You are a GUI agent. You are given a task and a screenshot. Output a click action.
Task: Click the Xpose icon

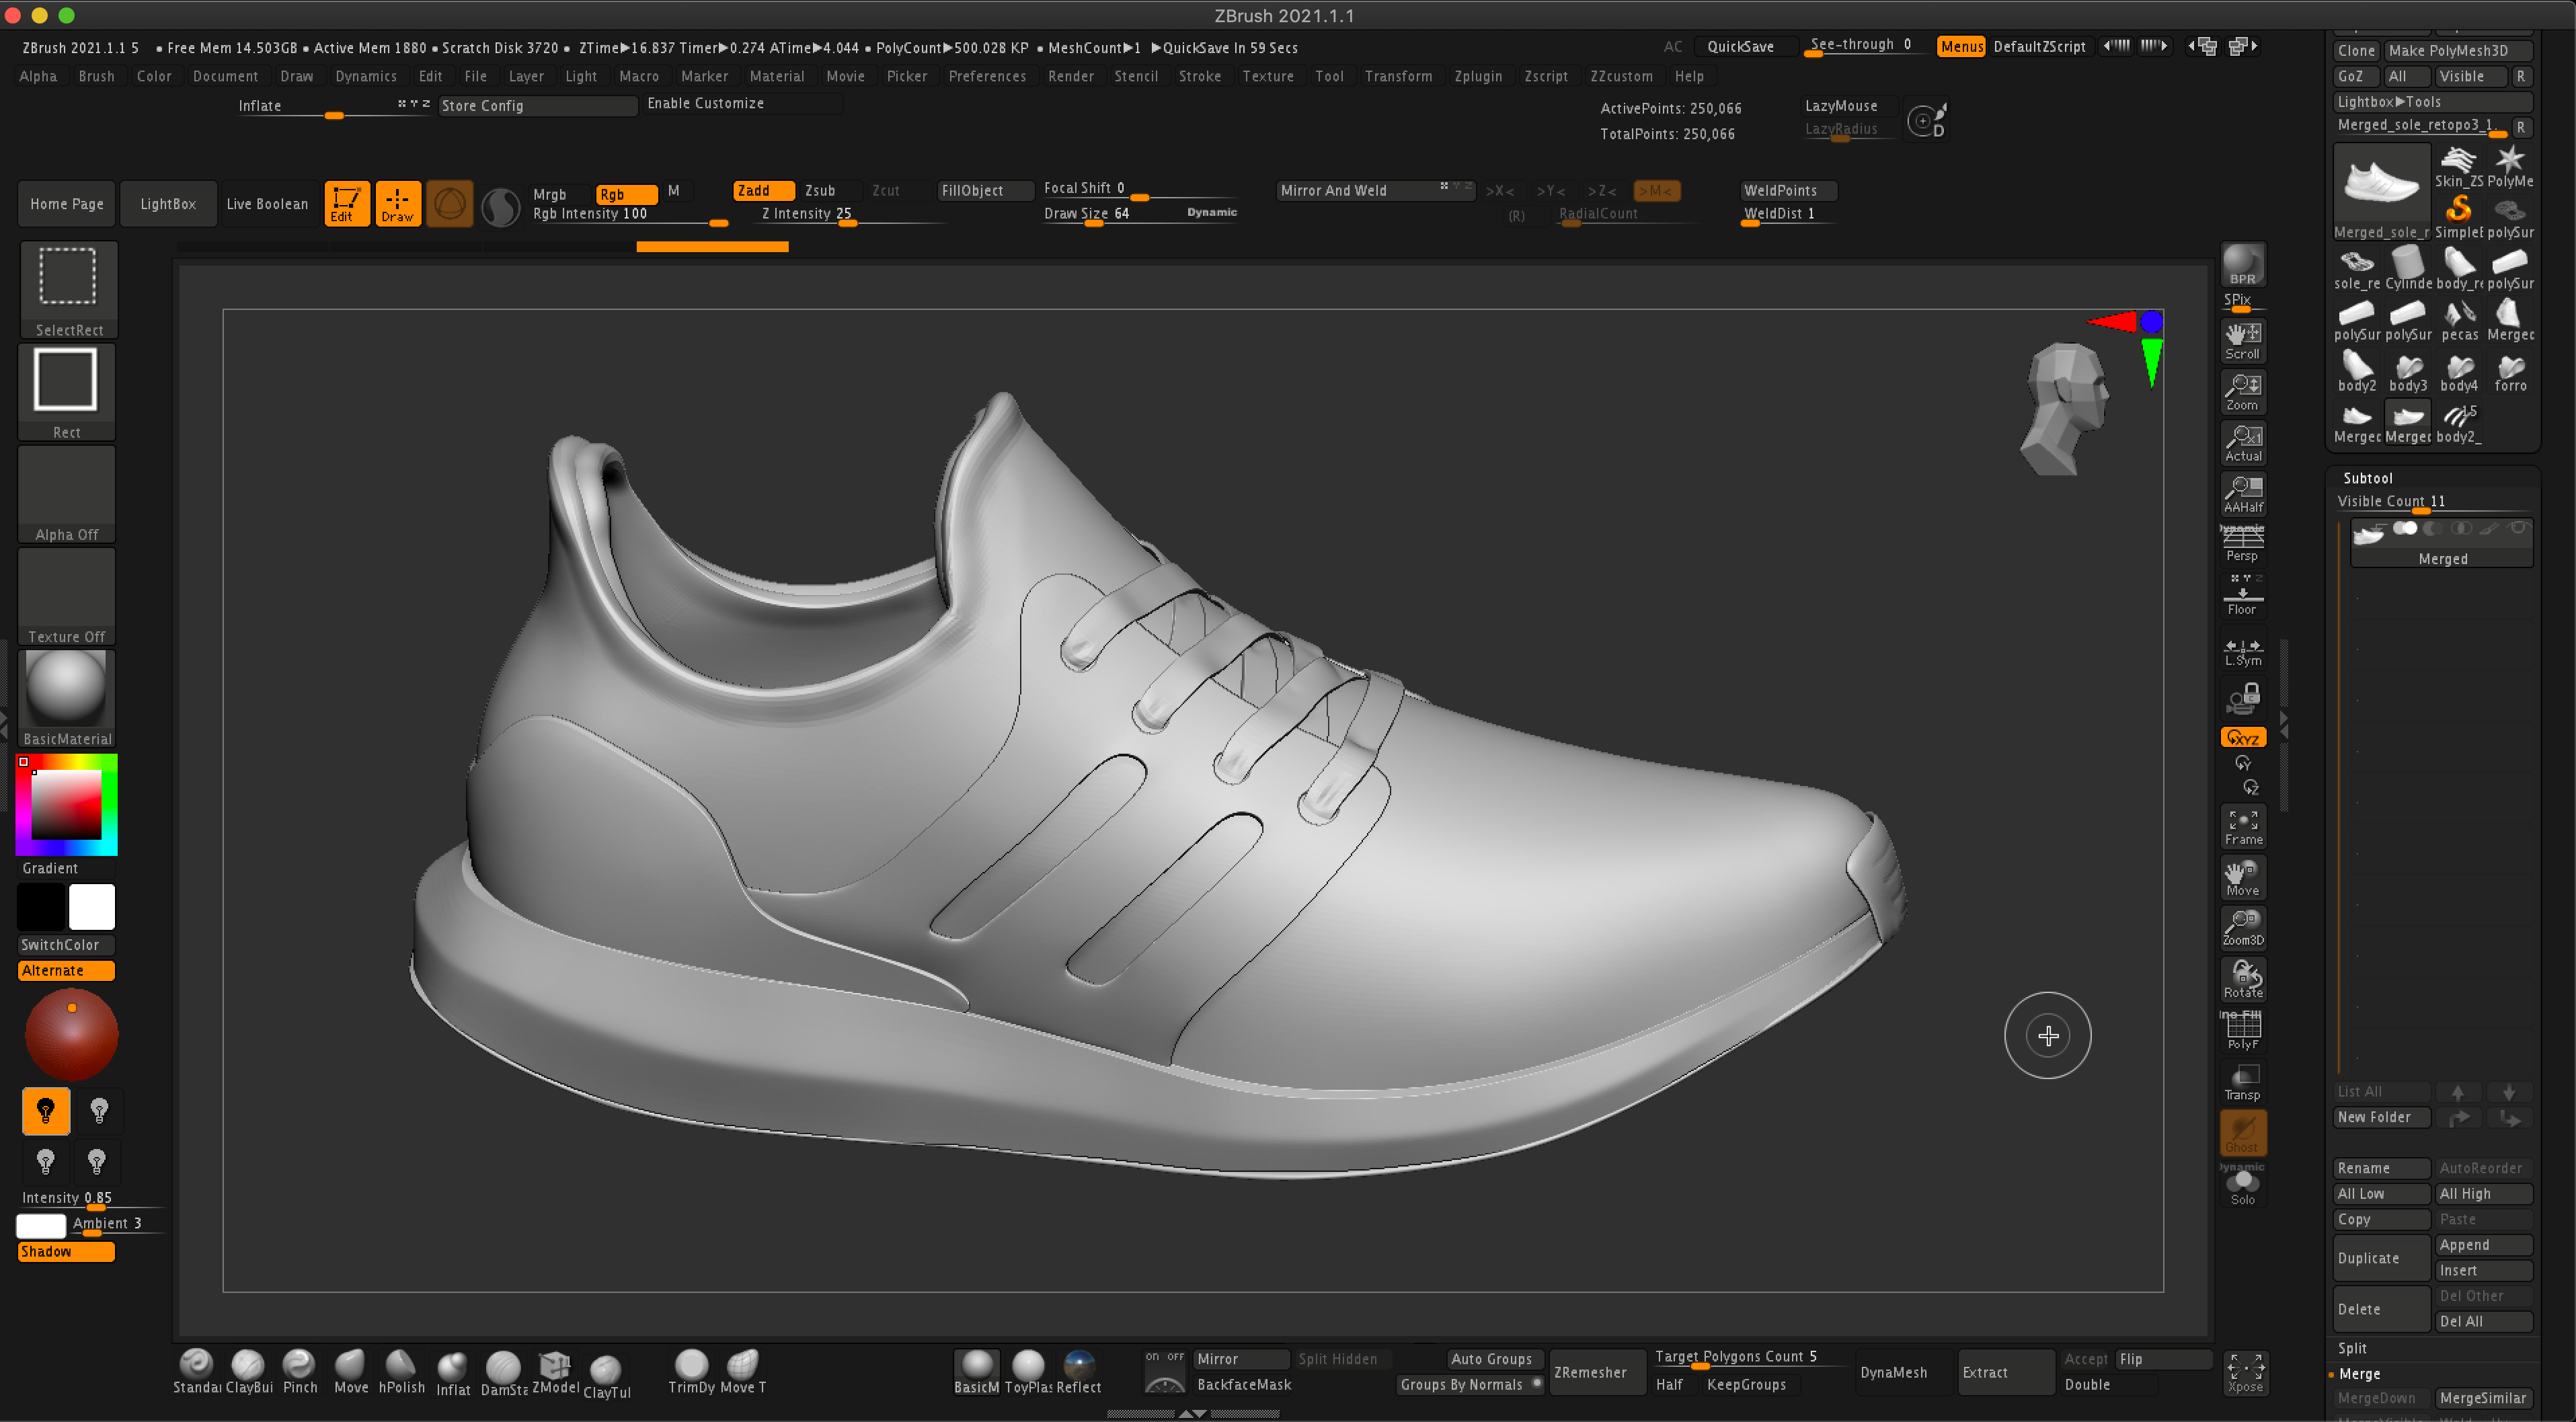(2244, 1372)
